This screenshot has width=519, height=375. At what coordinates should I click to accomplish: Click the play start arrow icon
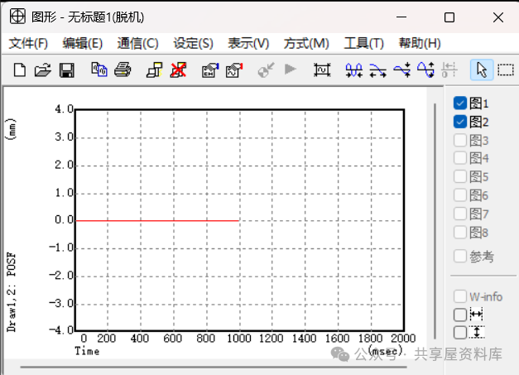(291, 70)
